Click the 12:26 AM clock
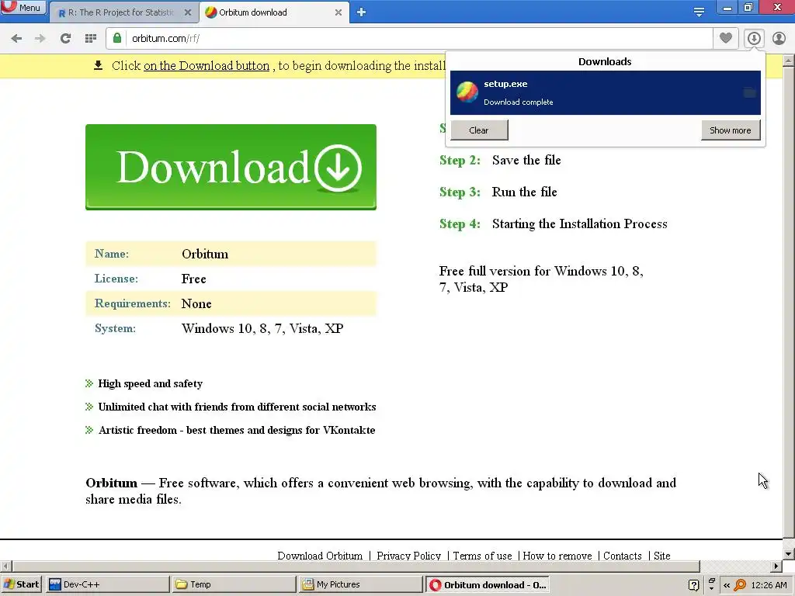 point(769,585)
